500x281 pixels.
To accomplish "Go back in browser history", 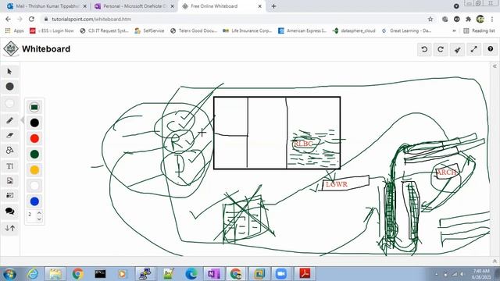I will [8, 19].
